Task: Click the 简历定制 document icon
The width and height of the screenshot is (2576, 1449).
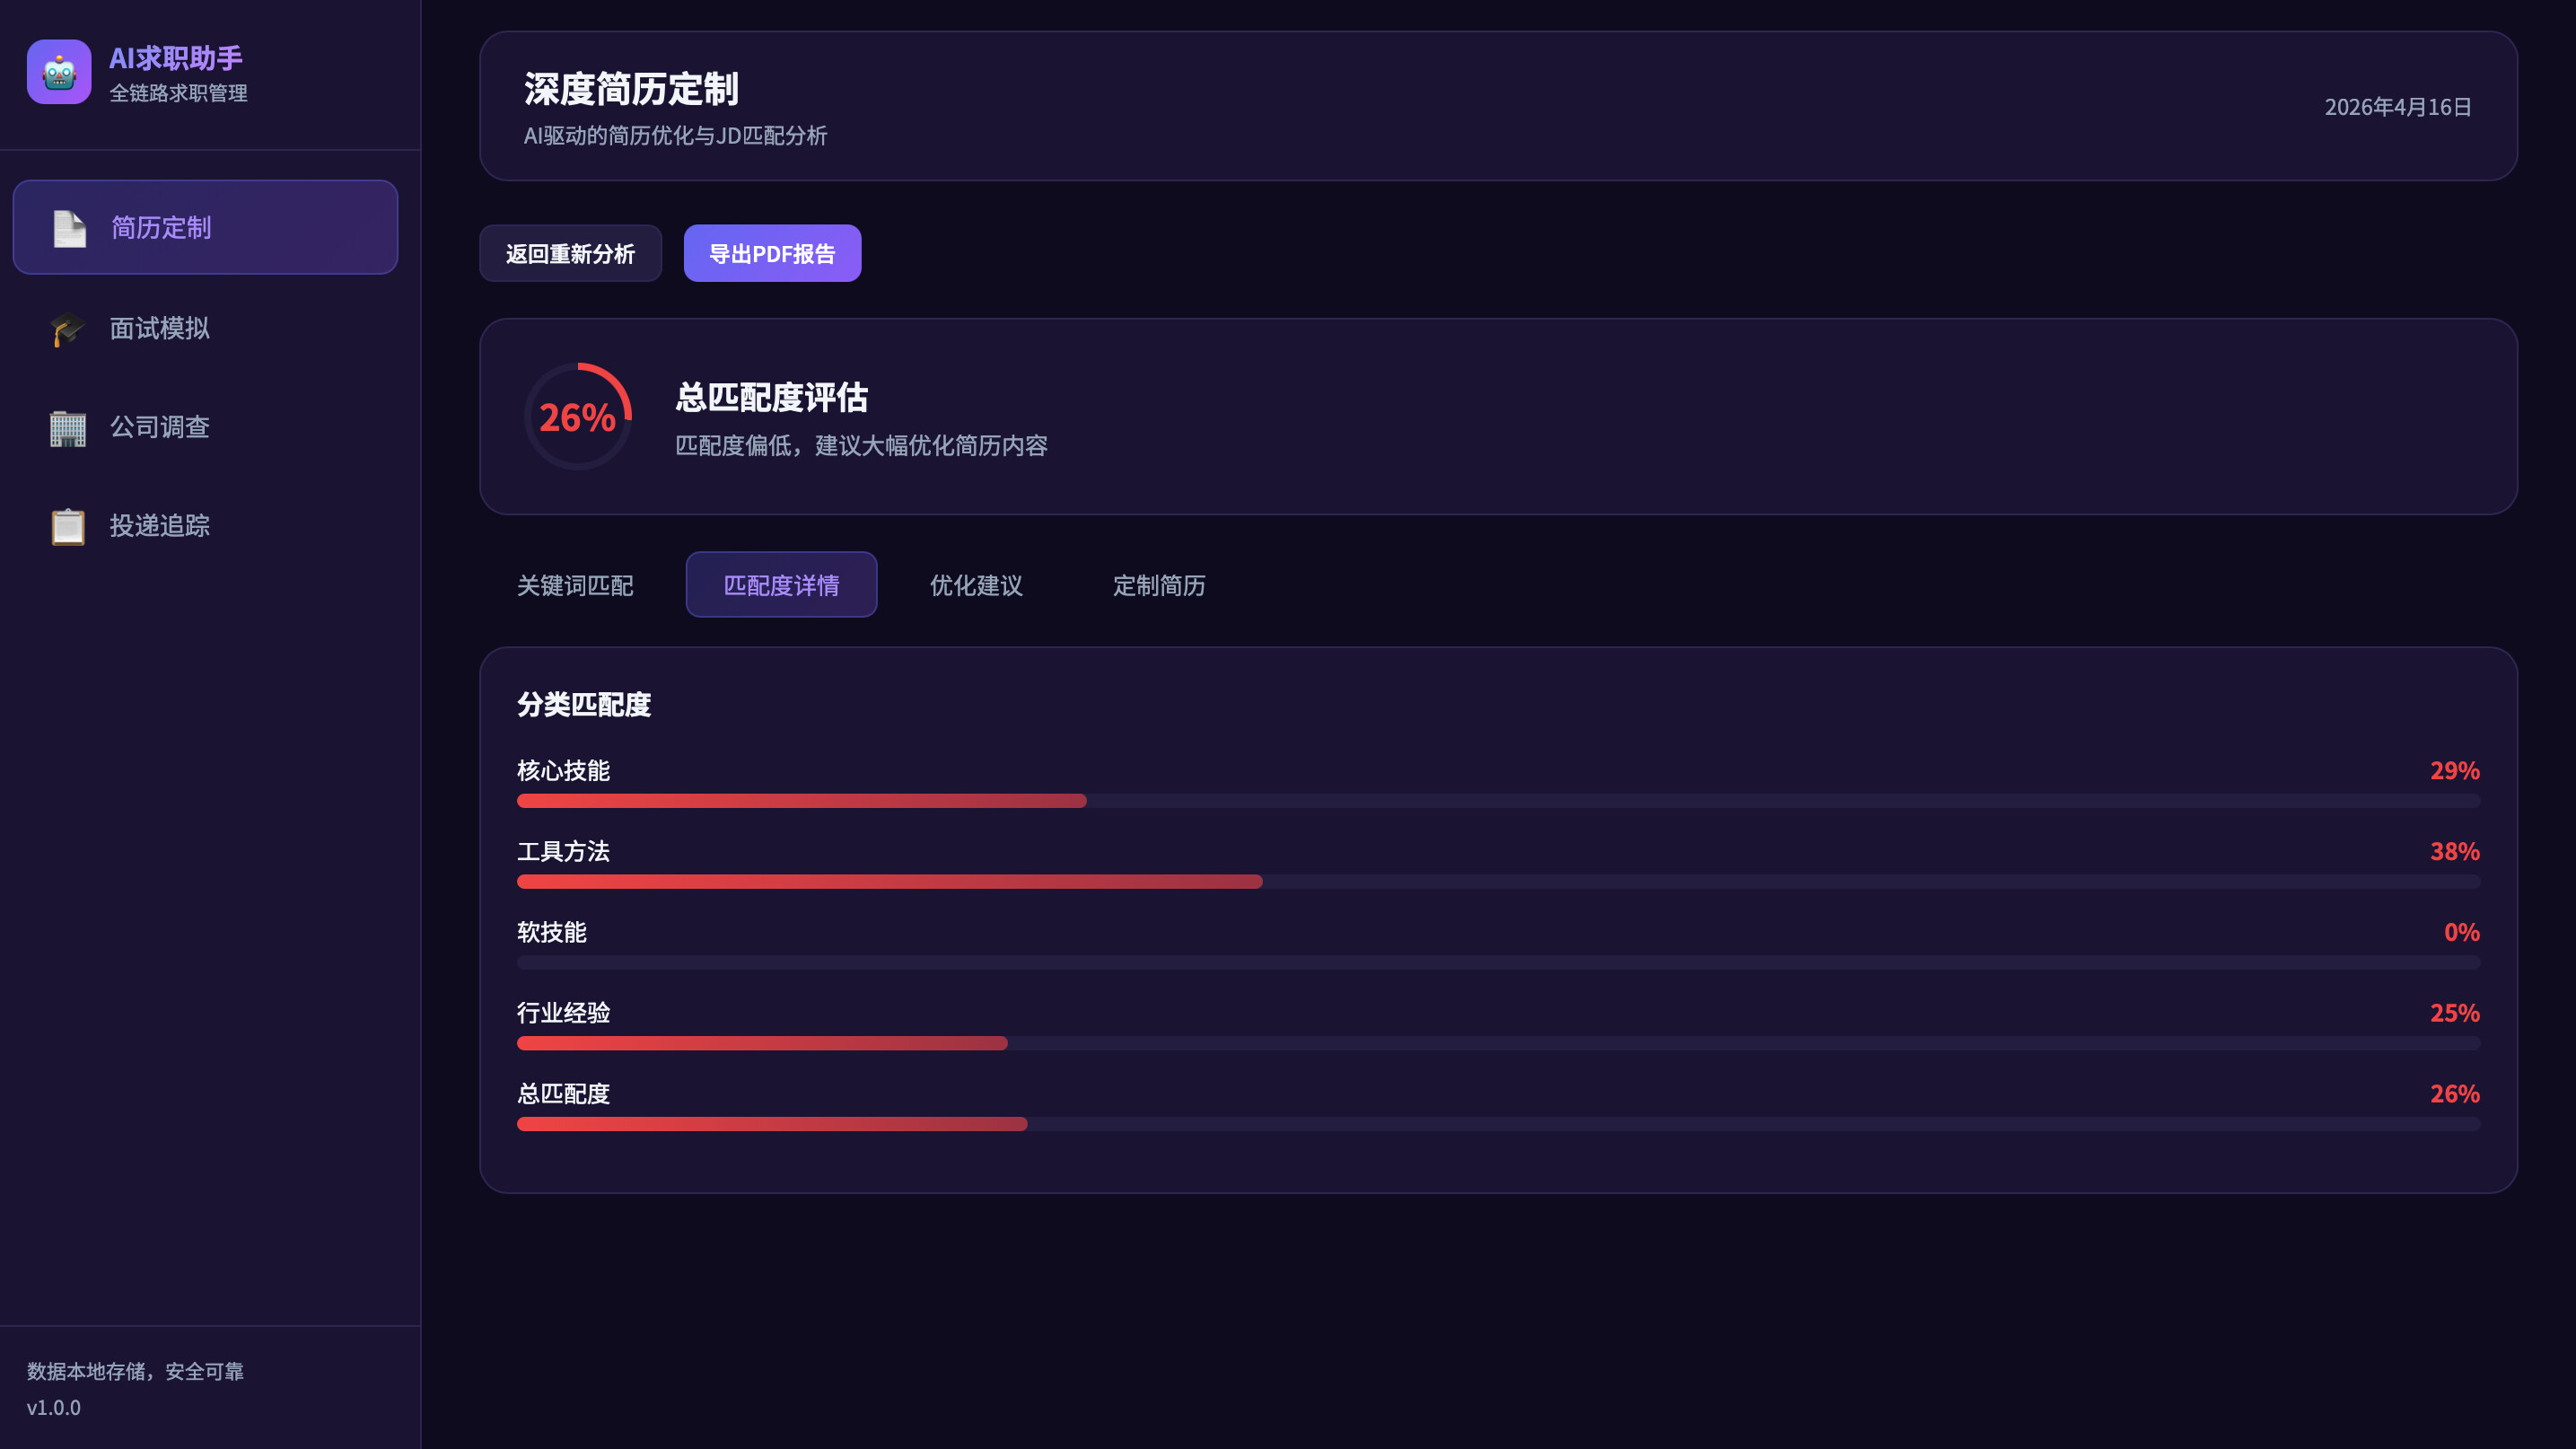Action: [x=69, y=228]
